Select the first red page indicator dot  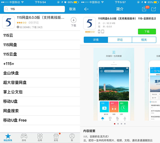click(115, 124)
